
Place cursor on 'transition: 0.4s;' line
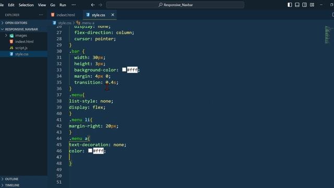[x=96, y=83]
